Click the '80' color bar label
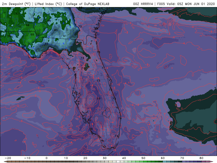The width and height of the screenshot is (217, 163). pos(202,158)
